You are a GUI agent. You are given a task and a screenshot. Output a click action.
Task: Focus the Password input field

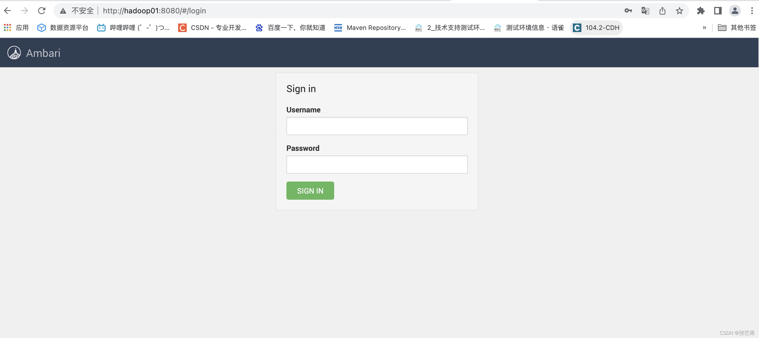[377, 164]
